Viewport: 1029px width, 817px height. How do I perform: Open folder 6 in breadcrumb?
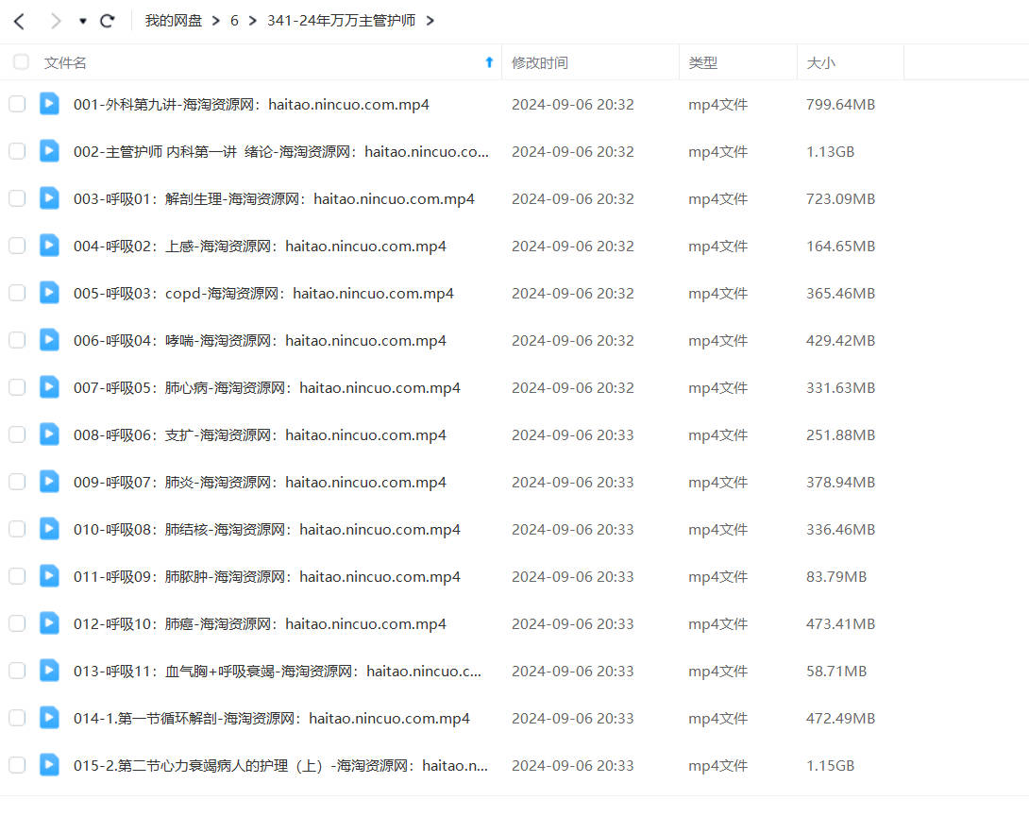[233, 21]
